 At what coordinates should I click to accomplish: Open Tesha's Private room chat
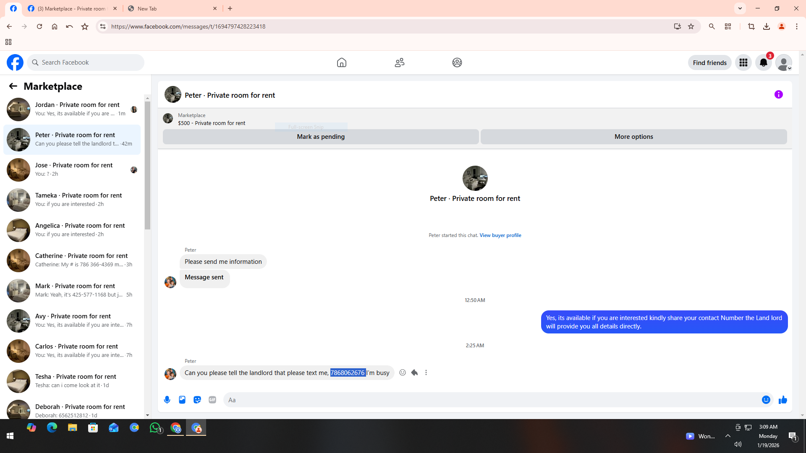[x=72, y=381]
